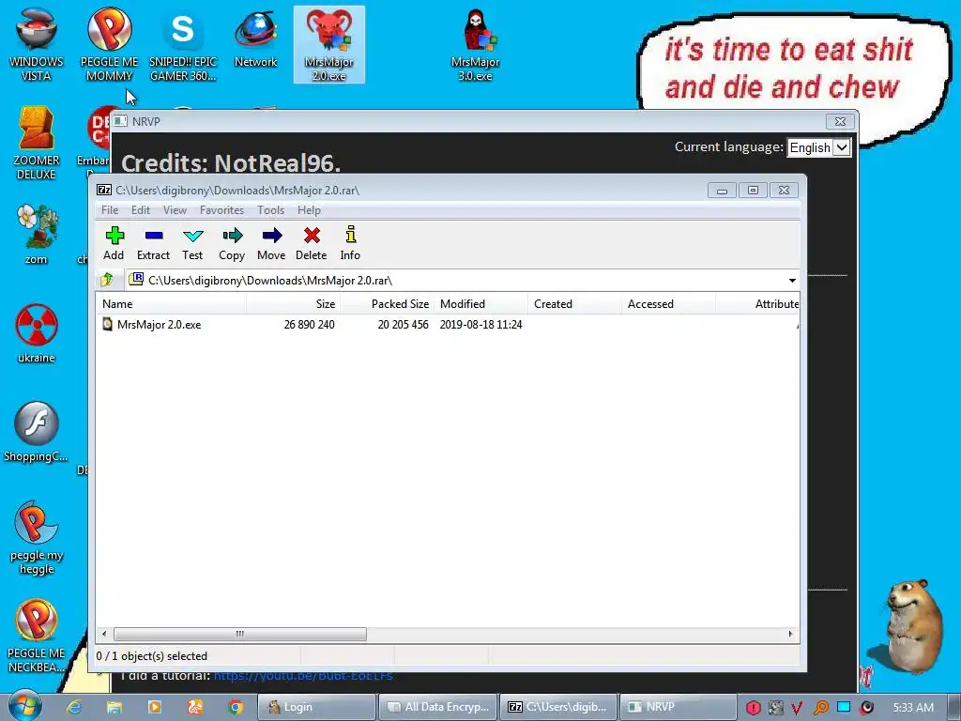Sort by the Modified column header
This screenshot has width=961, height=721.
click(x=481, y=303)
